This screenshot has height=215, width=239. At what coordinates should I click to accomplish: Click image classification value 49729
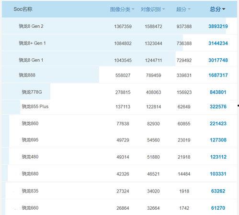pos(123,140)
